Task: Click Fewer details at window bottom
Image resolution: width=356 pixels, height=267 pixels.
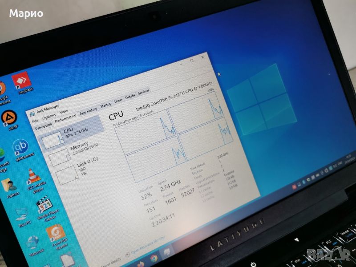Action: (111, 263)
